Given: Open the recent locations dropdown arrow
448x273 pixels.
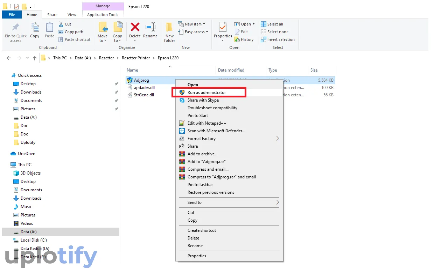Looking at the screenshot, I should tap(27, 58).
